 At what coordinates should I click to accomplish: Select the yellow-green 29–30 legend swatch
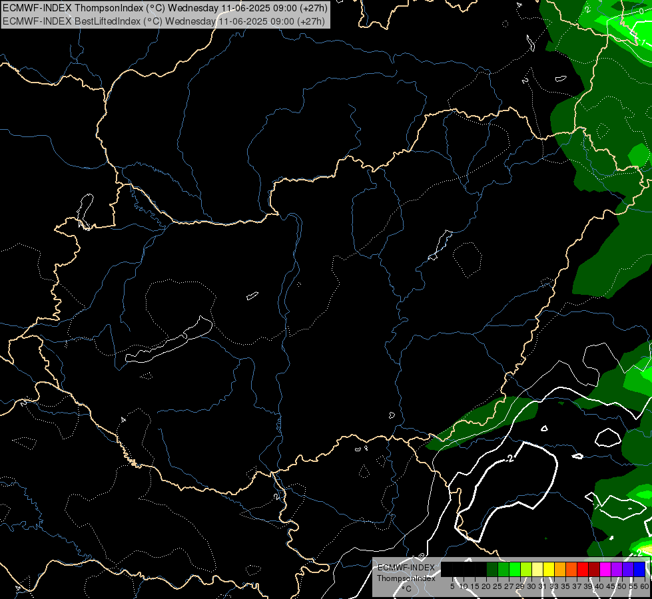pos(526,569)
